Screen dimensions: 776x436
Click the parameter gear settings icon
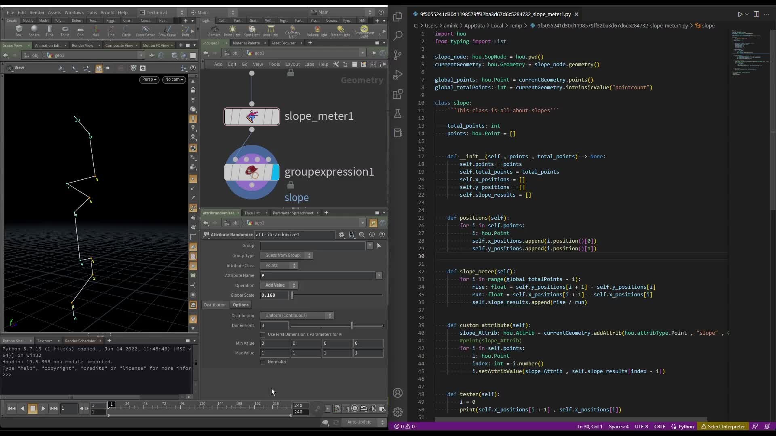coord(342,235)
